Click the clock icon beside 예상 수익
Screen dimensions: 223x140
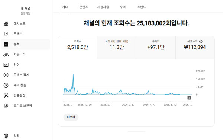pos(201,41)
